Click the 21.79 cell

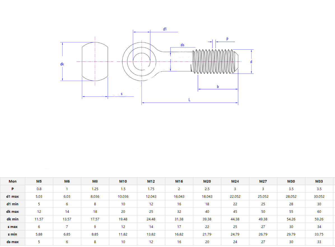click(x=207, y=234)
